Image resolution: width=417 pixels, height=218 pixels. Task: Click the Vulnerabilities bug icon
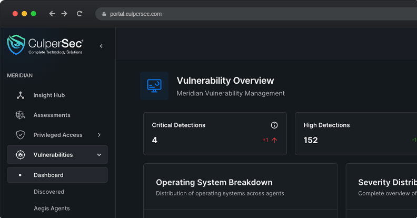pyautogui.click(x=21, y=155)
